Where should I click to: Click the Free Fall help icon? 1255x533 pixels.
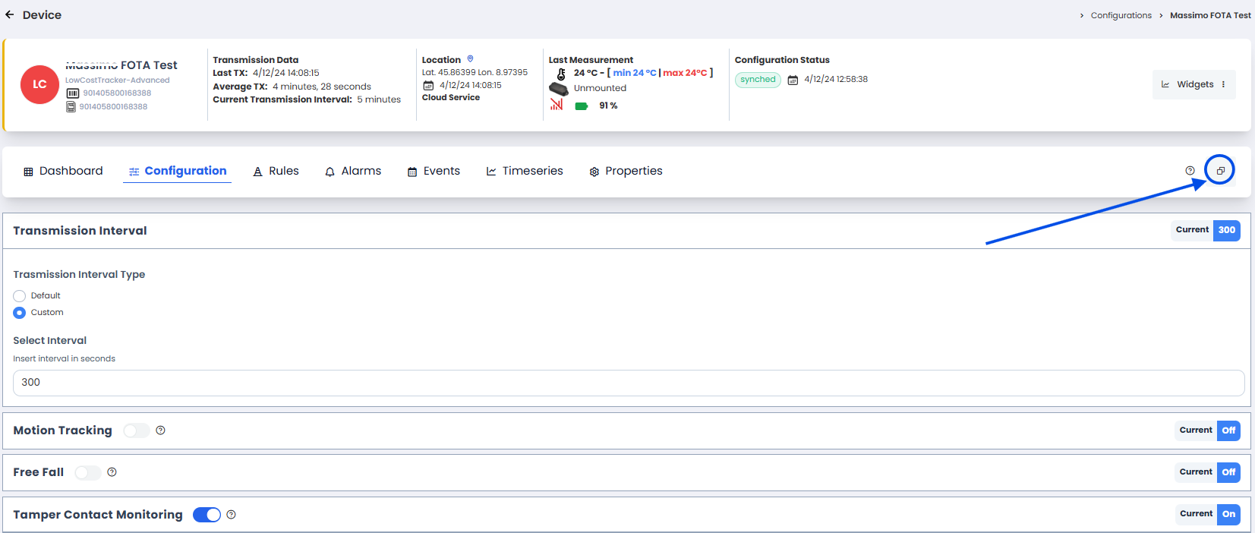112,472
